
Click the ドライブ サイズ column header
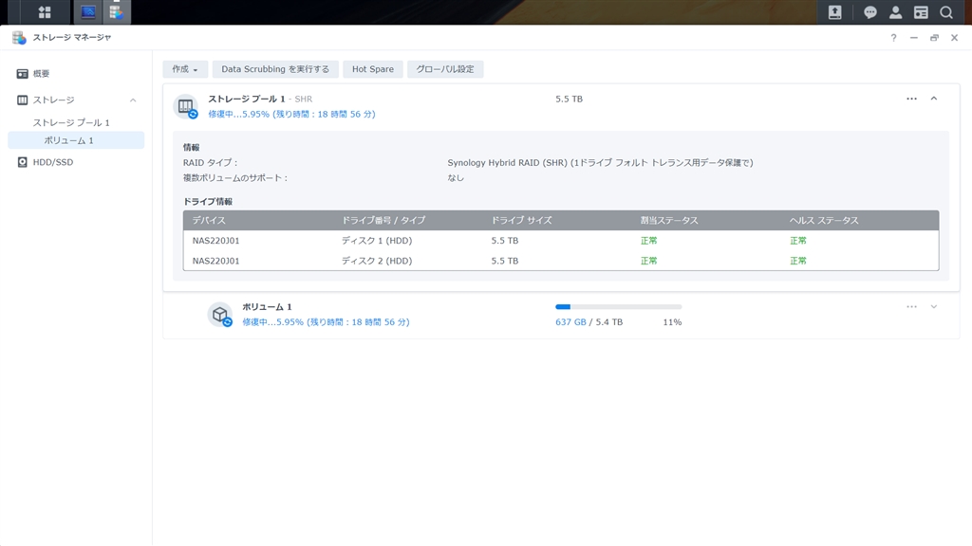pyautogui.click(x=521, y=220)
